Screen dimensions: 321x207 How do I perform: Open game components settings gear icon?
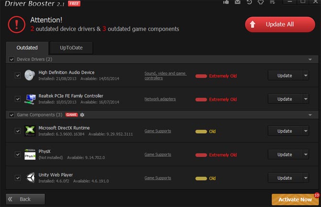click(x=82, y=115)
